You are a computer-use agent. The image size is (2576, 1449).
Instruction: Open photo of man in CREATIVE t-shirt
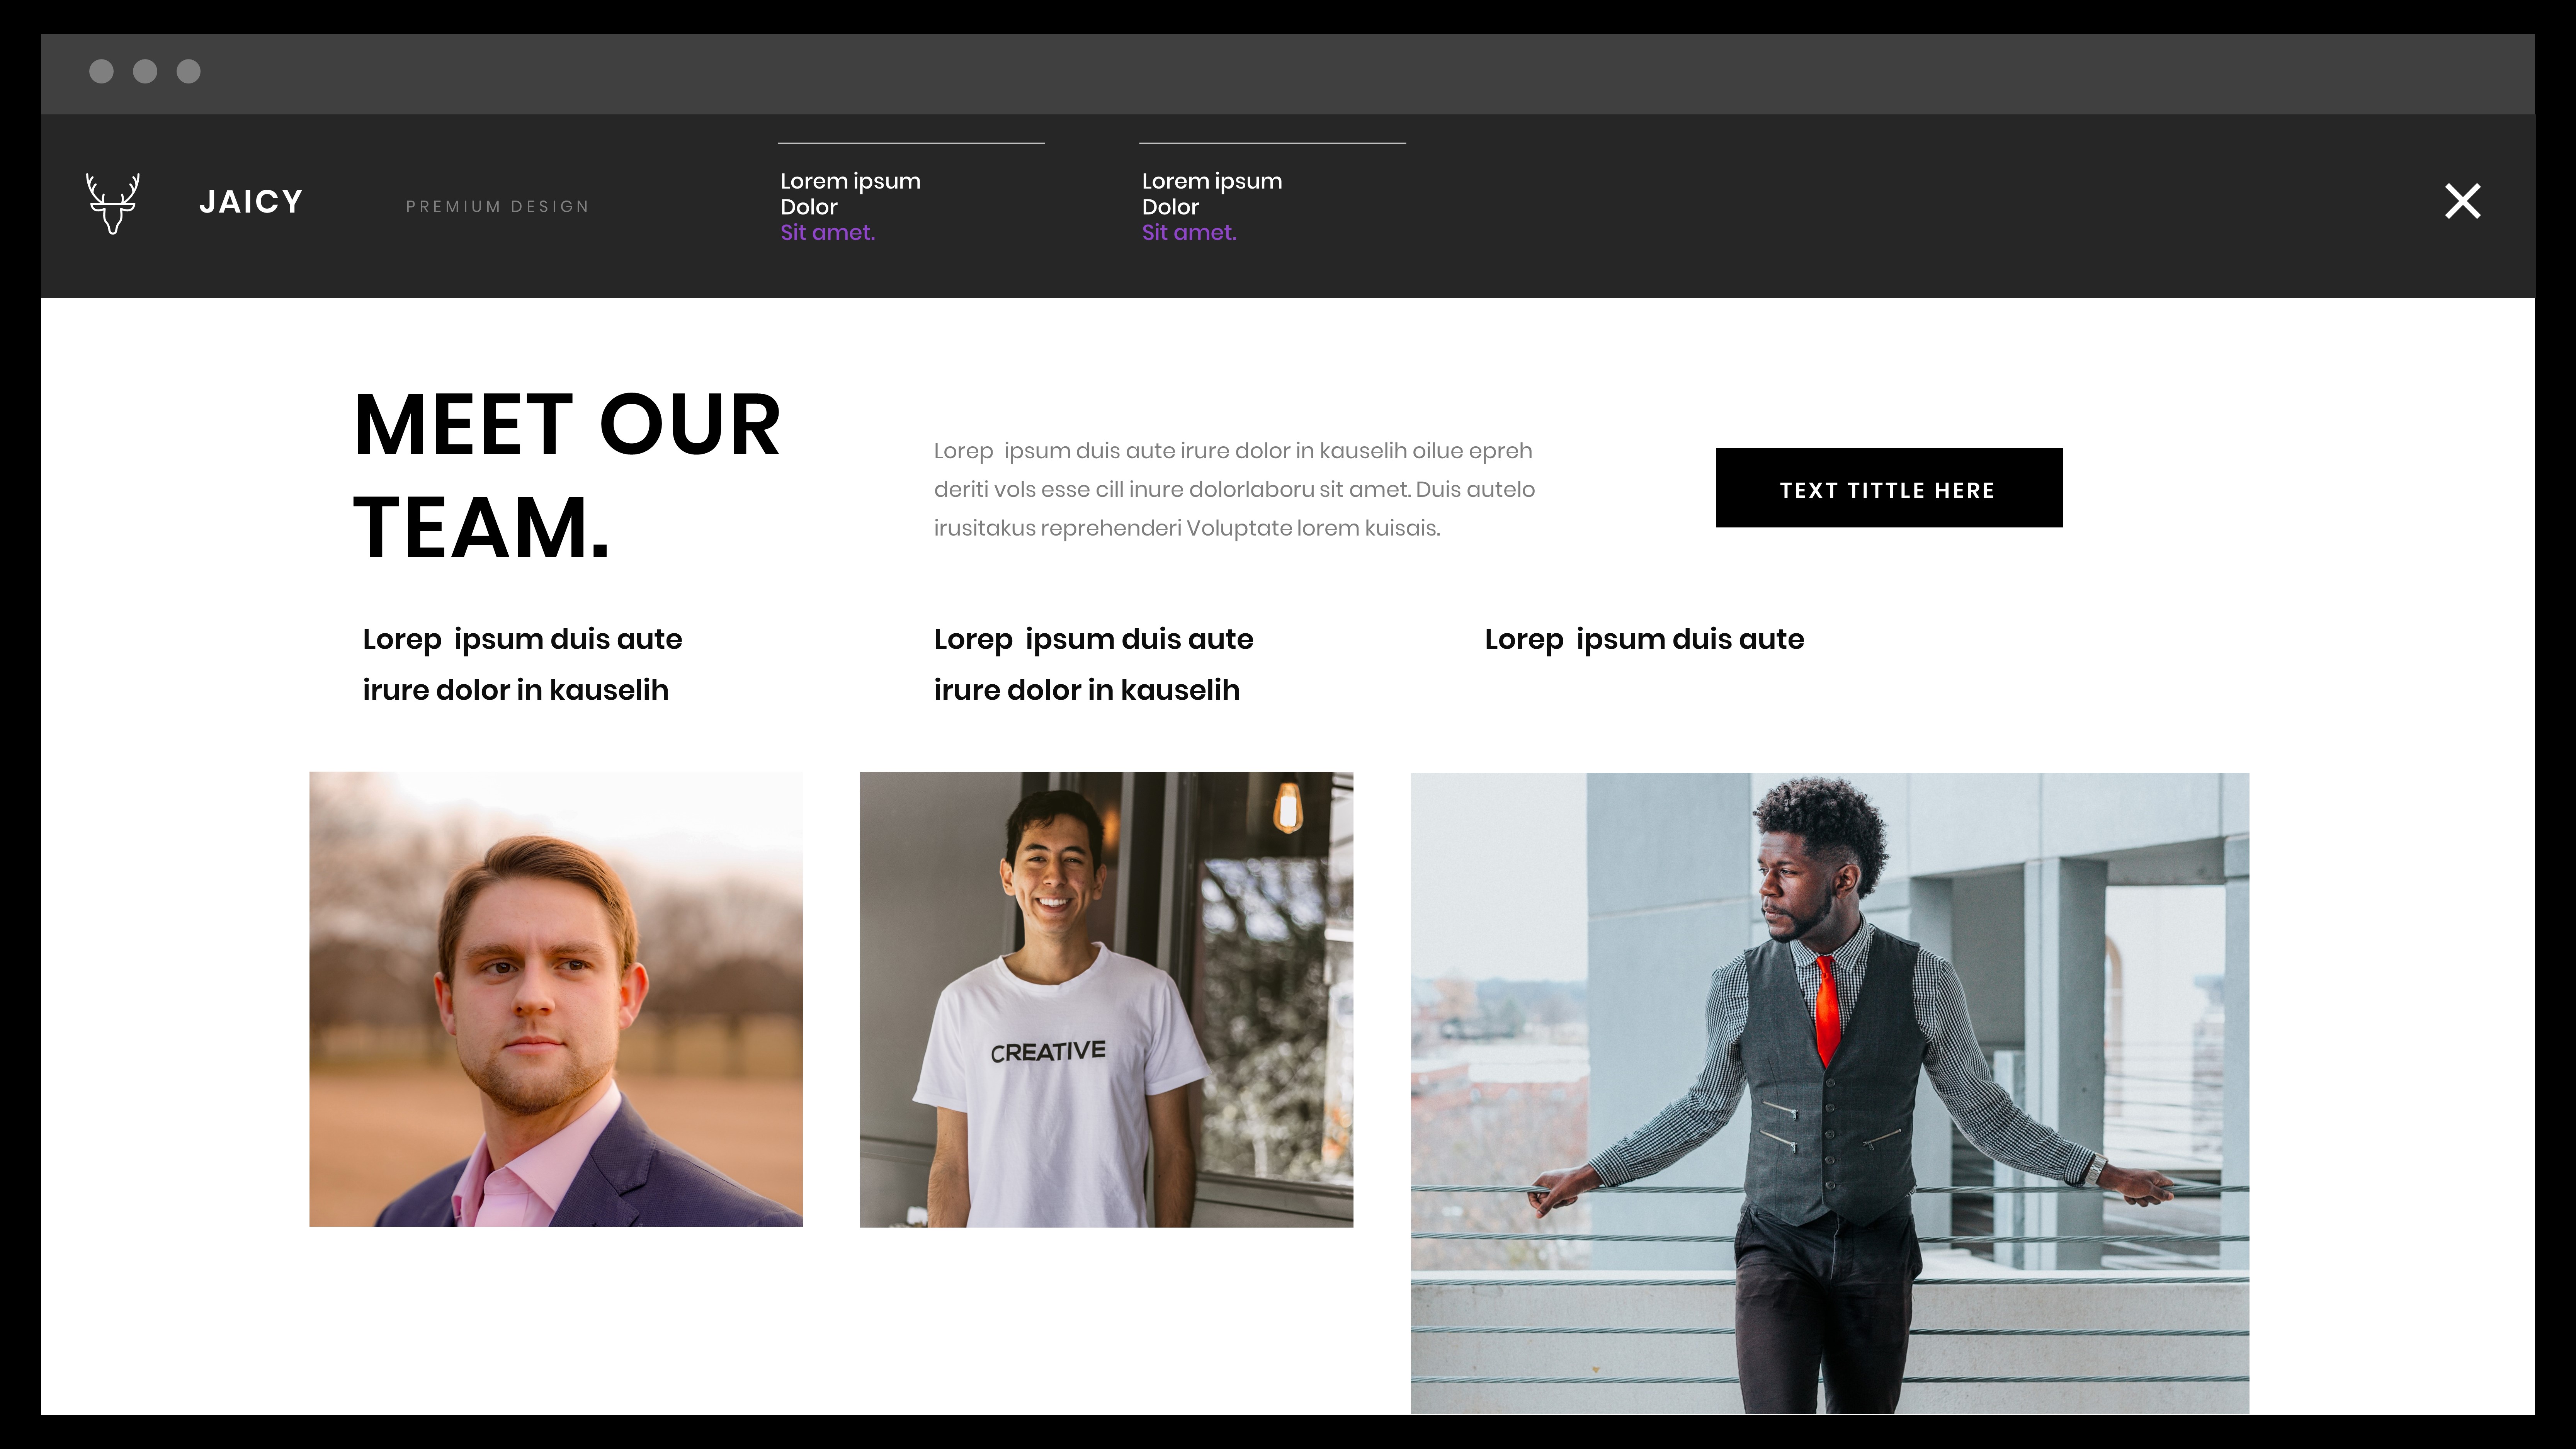pos(1106,999)
